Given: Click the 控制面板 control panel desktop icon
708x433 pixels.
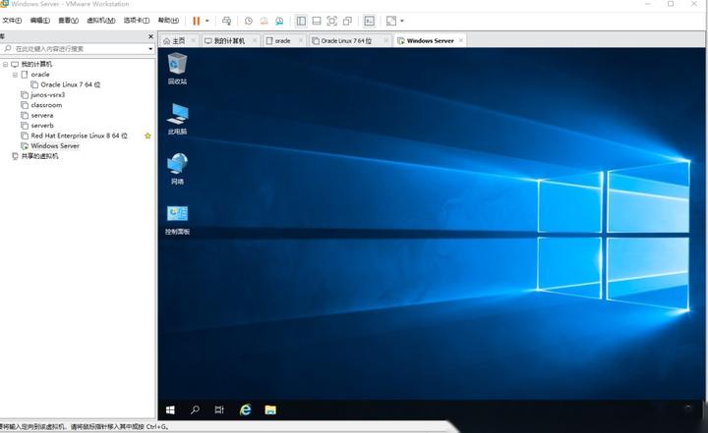Looking at the screenshot, I should click(x=177, y=220).
